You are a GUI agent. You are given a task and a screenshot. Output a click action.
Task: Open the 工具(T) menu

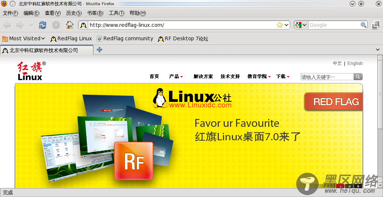[117, 13]
